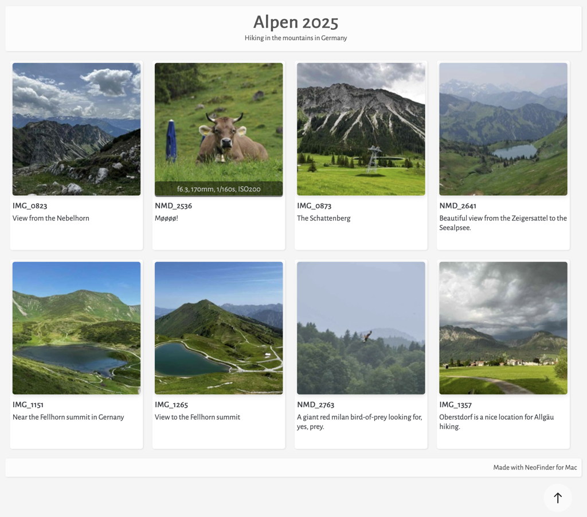The height and width of the screenshot is (517, 587).
Task: Select the red milan bird photo
Action: (361, 327)
